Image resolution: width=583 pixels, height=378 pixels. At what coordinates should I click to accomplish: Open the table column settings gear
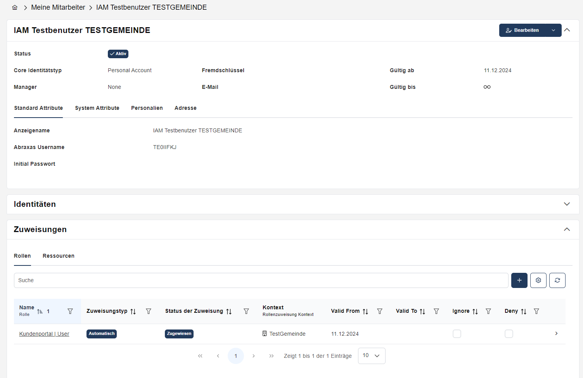[538, 280]
